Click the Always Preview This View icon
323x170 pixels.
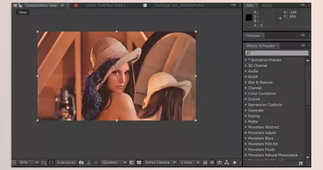[14, 162]
